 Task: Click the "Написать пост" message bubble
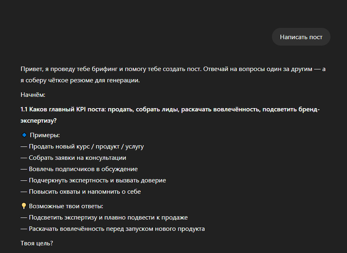click(x=301, y=37)
